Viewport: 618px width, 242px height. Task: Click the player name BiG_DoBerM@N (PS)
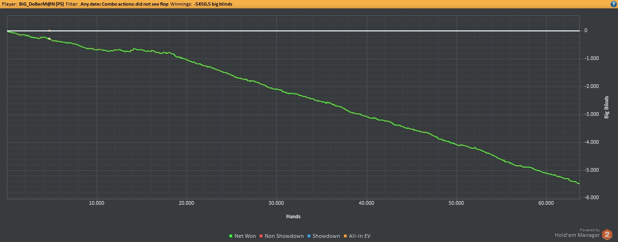point(41,4)
